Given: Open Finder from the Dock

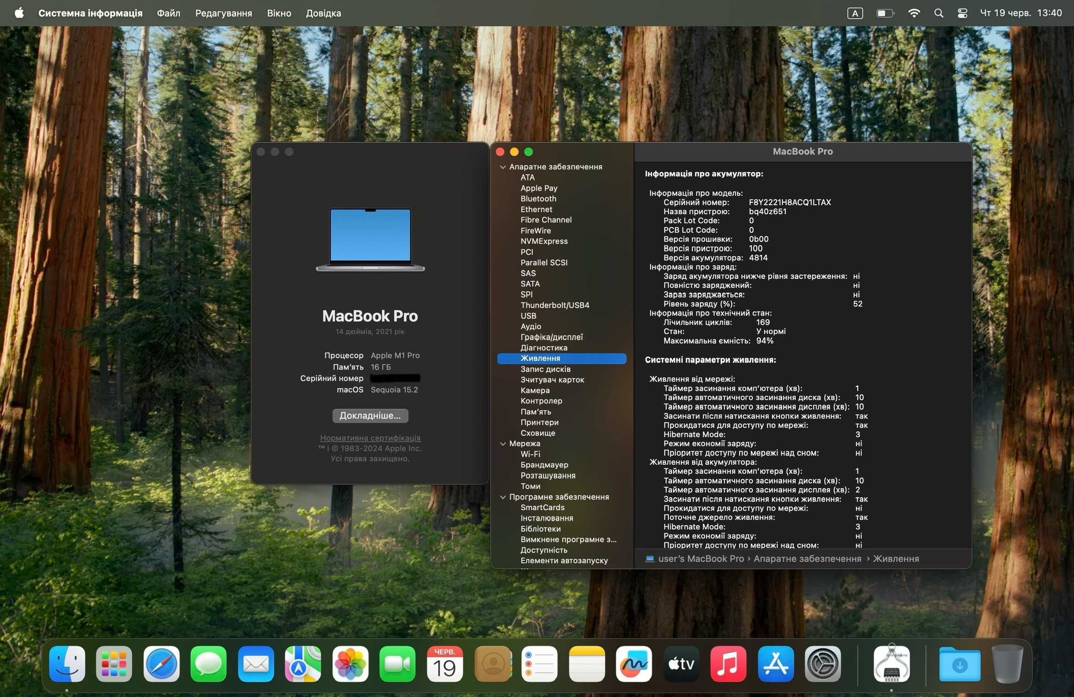Looking at the screenshot, I should [x=67, y=664].
